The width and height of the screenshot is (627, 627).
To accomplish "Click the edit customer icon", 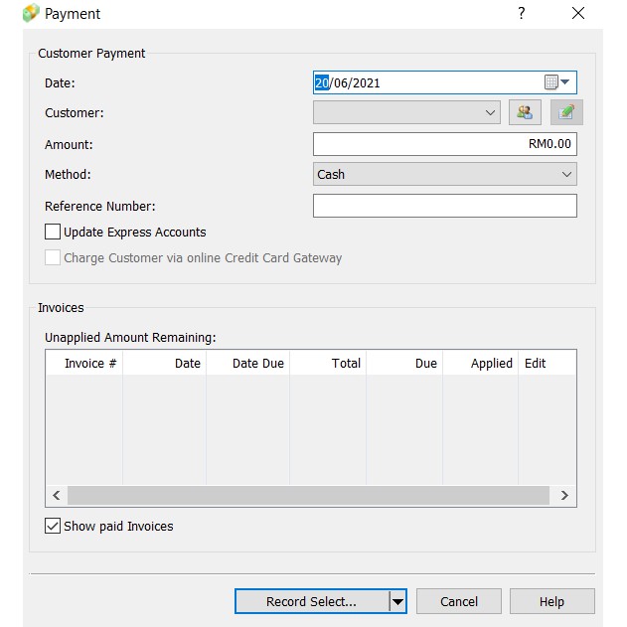I will click(x=566, y=112).
